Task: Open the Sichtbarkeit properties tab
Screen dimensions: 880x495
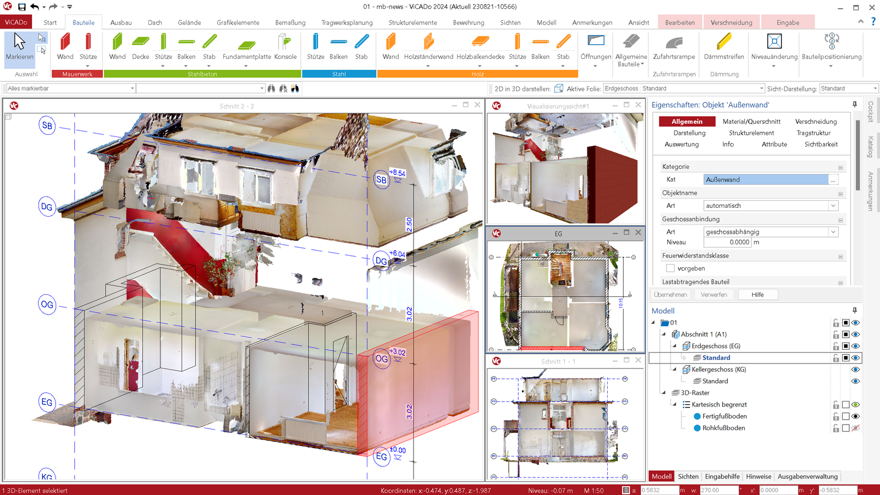Action: tap(821, 145)
